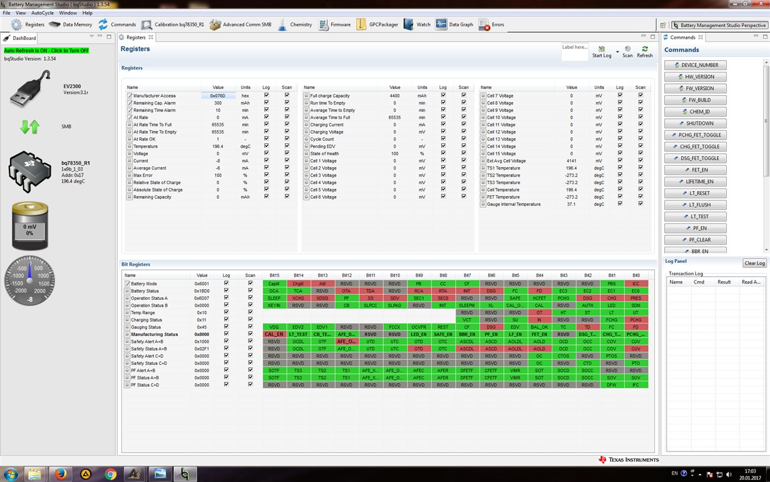Click Clear Log button
Image resolution: width=770 pixels, height=482 pixels.
(x=754, y=263)
